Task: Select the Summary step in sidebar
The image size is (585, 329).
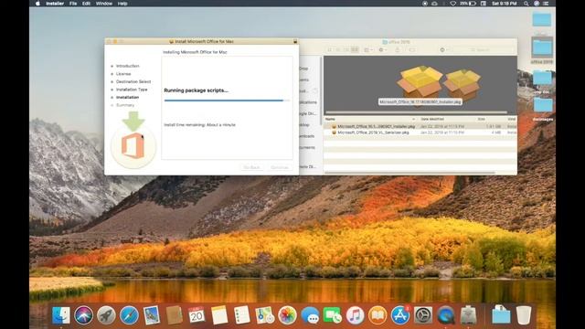Action: click(125, 105)
